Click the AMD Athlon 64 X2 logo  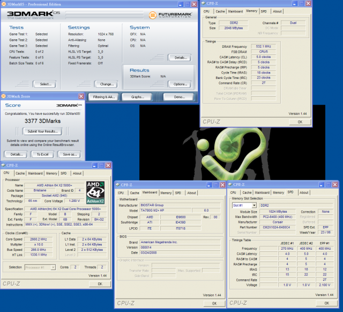point(95,192)
